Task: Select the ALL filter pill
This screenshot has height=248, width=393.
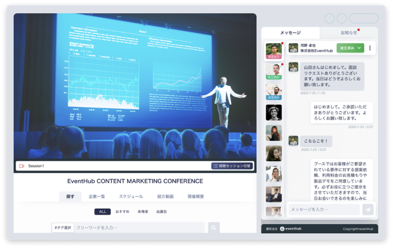Action: point(102,212)
